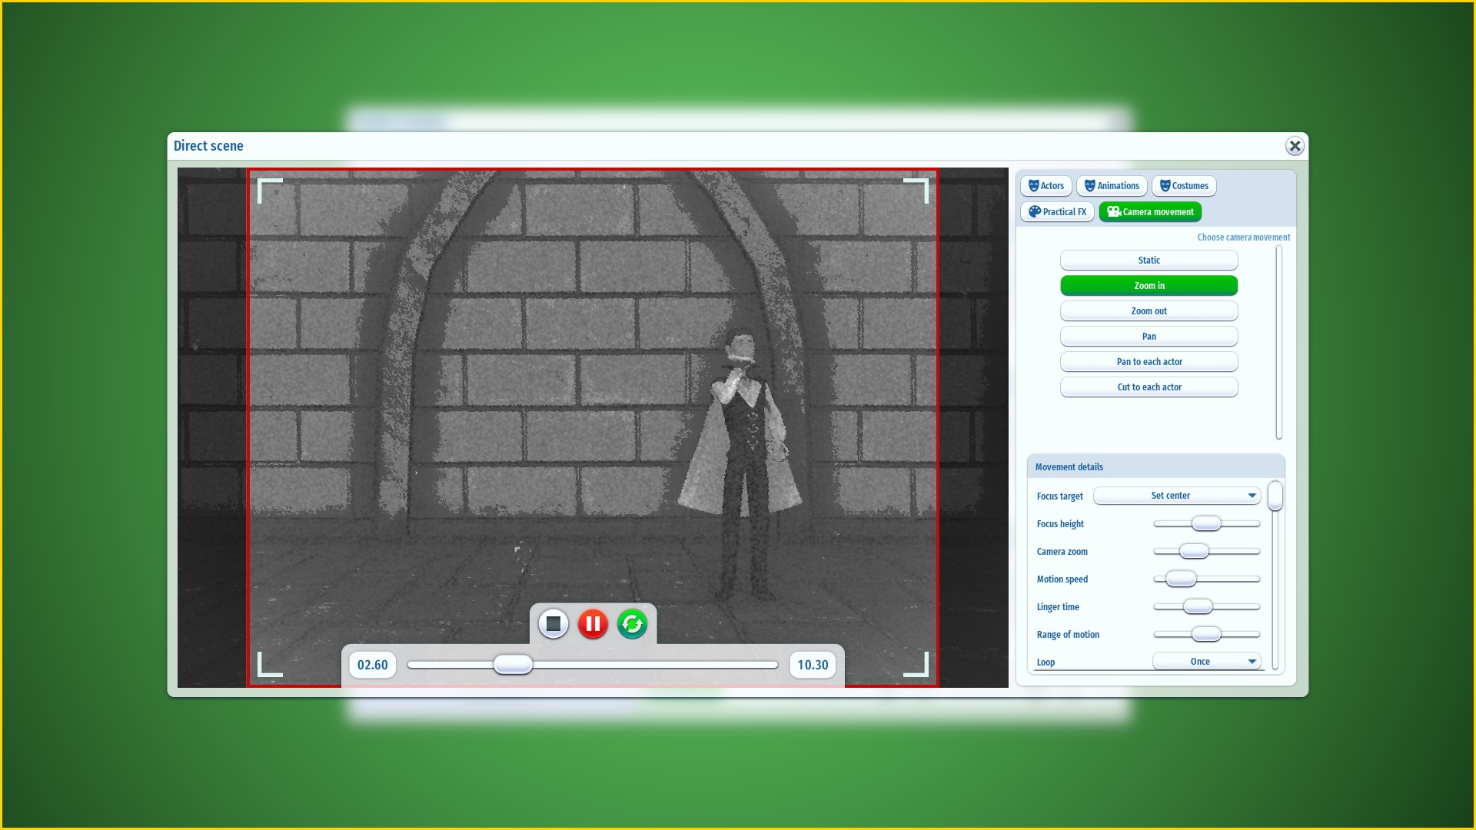The width and height of the screenshot is (1476, 830).
Task: Select the Zoom out camera movement
Action: point(1149,311)
